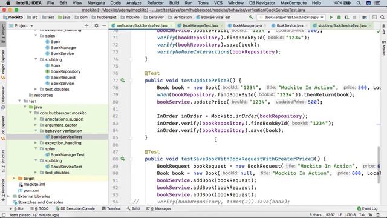Open the TODO tool window

pyautogui.click(x=39, y=208)
